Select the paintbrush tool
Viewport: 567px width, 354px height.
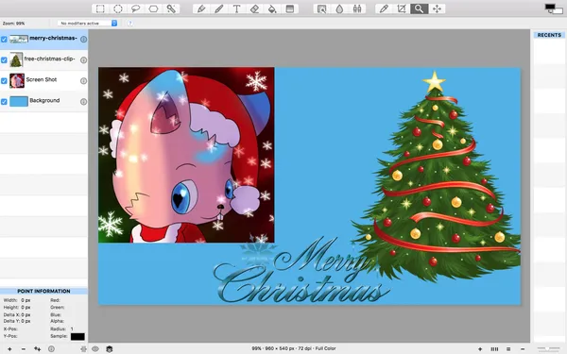click(219, 8)
